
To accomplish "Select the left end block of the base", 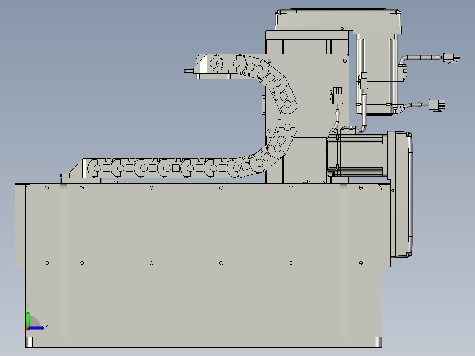I will tap(20, 225).
